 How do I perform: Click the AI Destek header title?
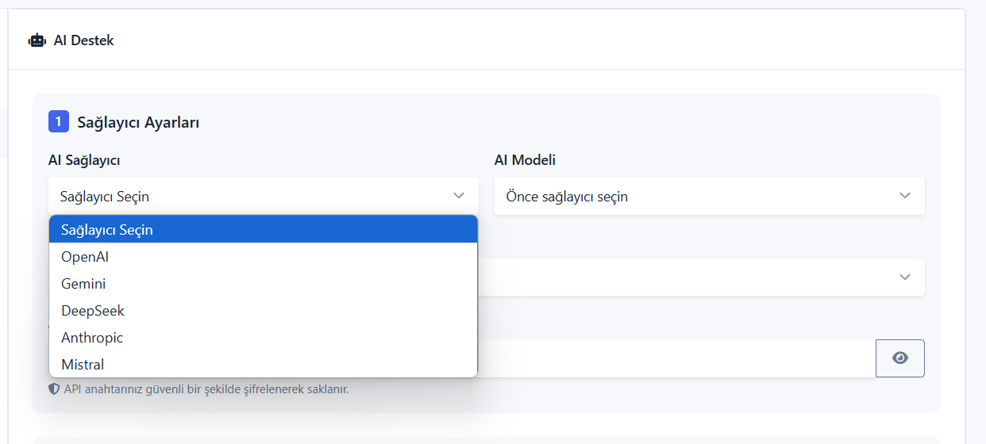click(83, 40)
